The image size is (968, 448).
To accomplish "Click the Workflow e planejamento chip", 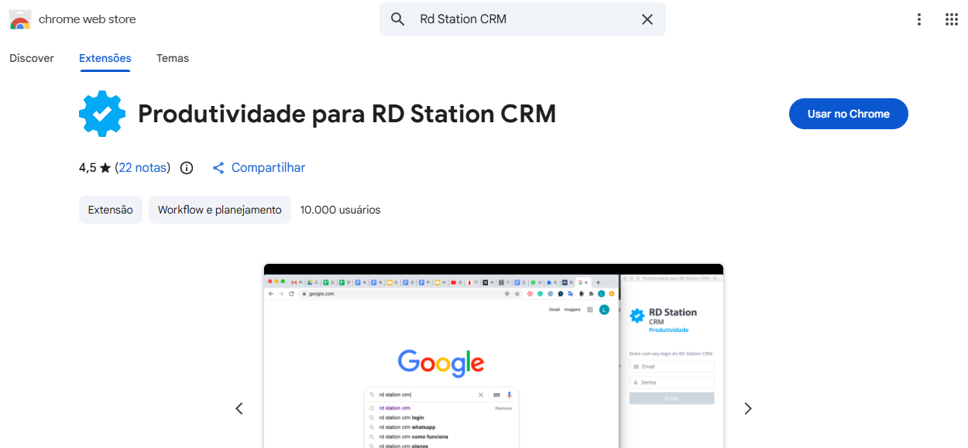I will [x=220, y=210].
